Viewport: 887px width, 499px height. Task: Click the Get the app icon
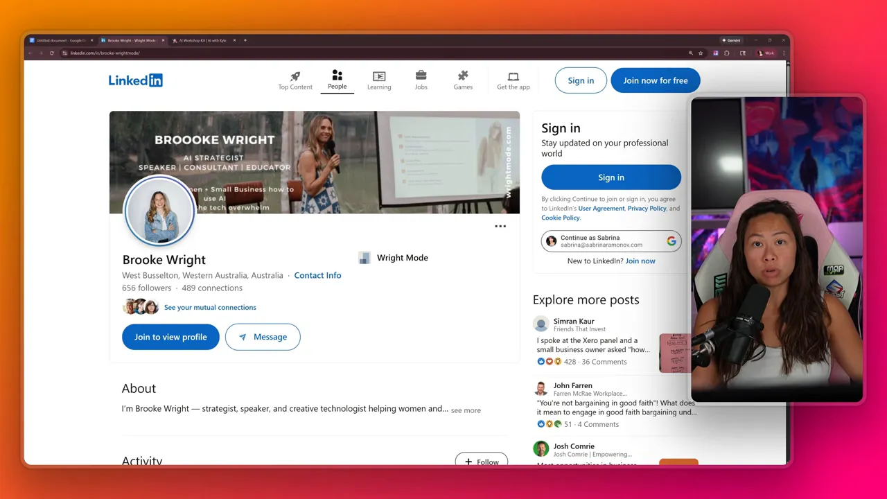click(513, 77)
